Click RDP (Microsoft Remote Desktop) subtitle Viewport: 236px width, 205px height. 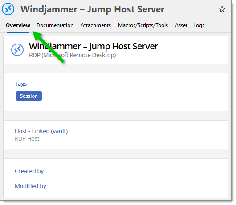click(73, 55)
